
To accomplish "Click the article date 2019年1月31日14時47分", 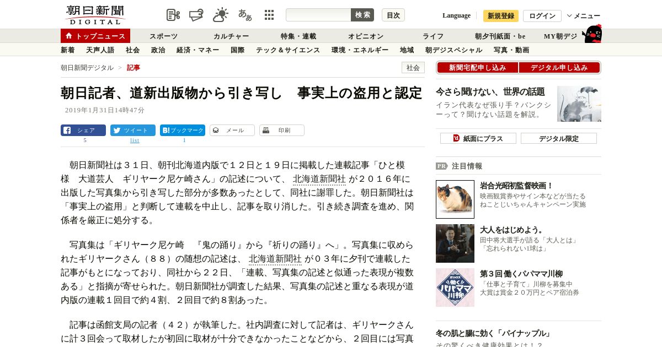I will click(x=105, y=110).
